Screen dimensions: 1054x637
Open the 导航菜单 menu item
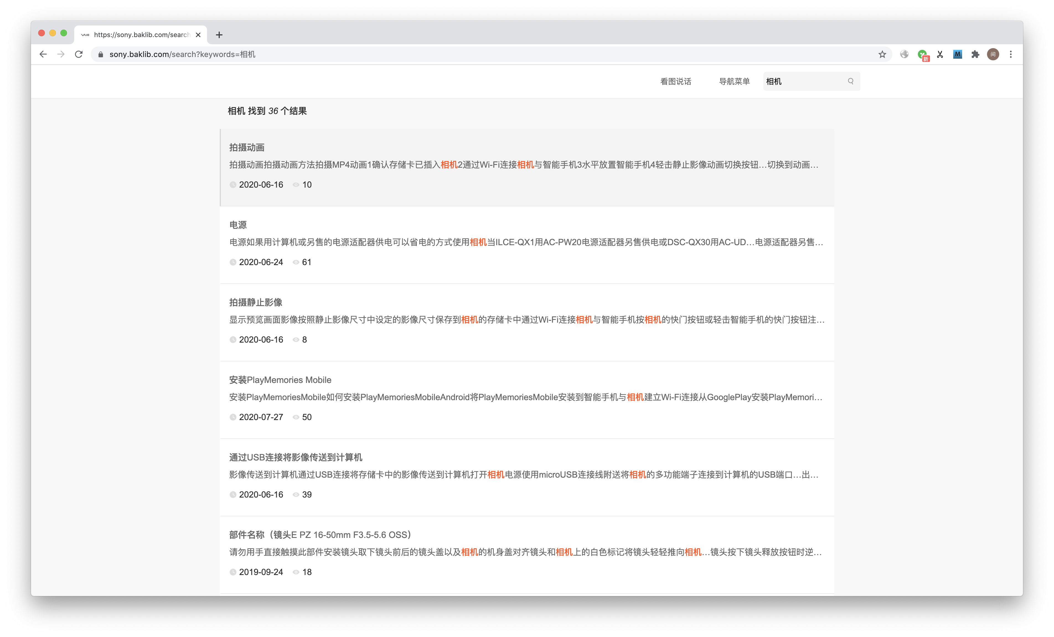point(734,81)
